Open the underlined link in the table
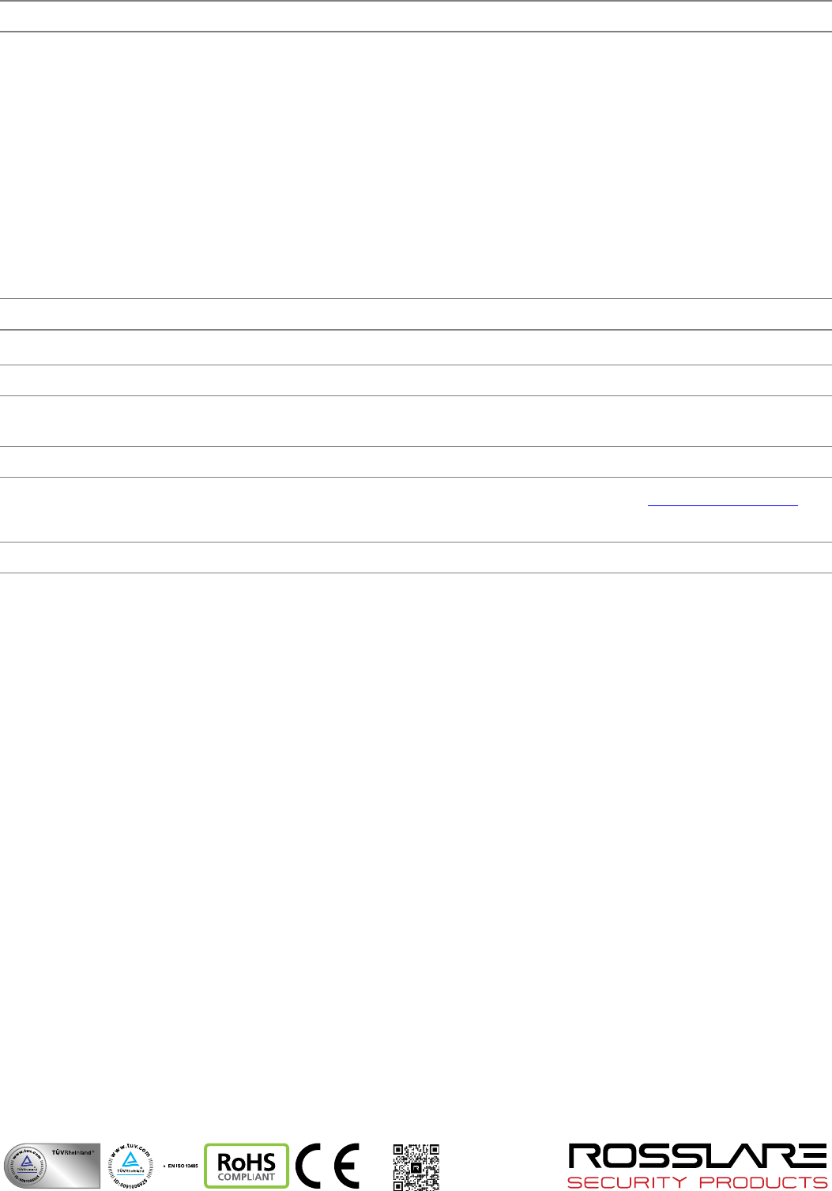Screen dimensions: 832x1191 coord(723,503)
